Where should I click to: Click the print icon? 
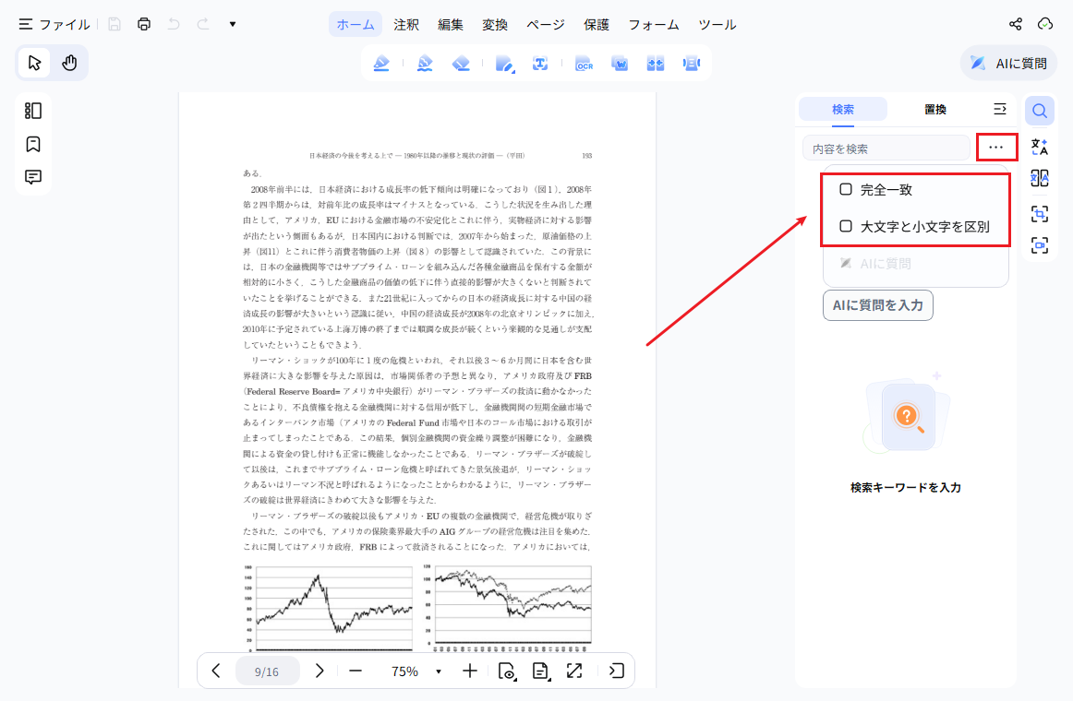click(144, 25)
